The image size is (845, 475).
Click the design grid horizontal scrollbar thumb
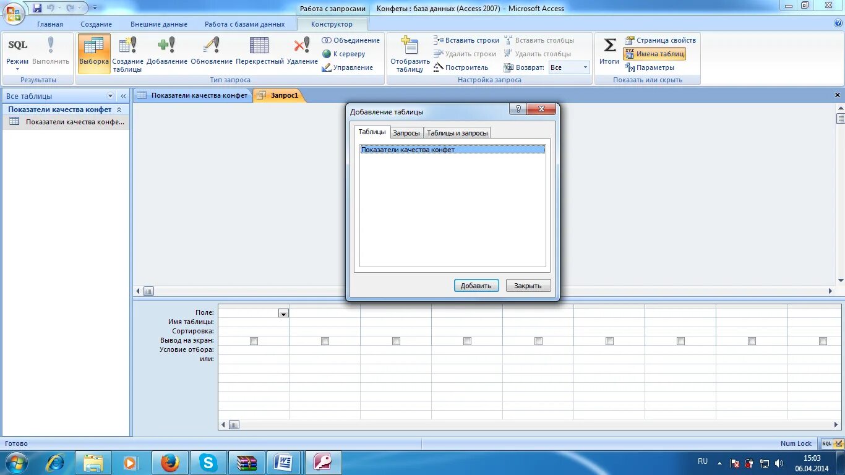coord(234,425)
